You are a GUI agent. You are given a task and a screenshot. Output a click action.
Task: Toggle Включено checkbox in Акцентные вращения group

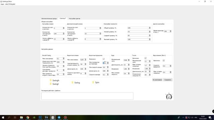(x=104, y=59)
